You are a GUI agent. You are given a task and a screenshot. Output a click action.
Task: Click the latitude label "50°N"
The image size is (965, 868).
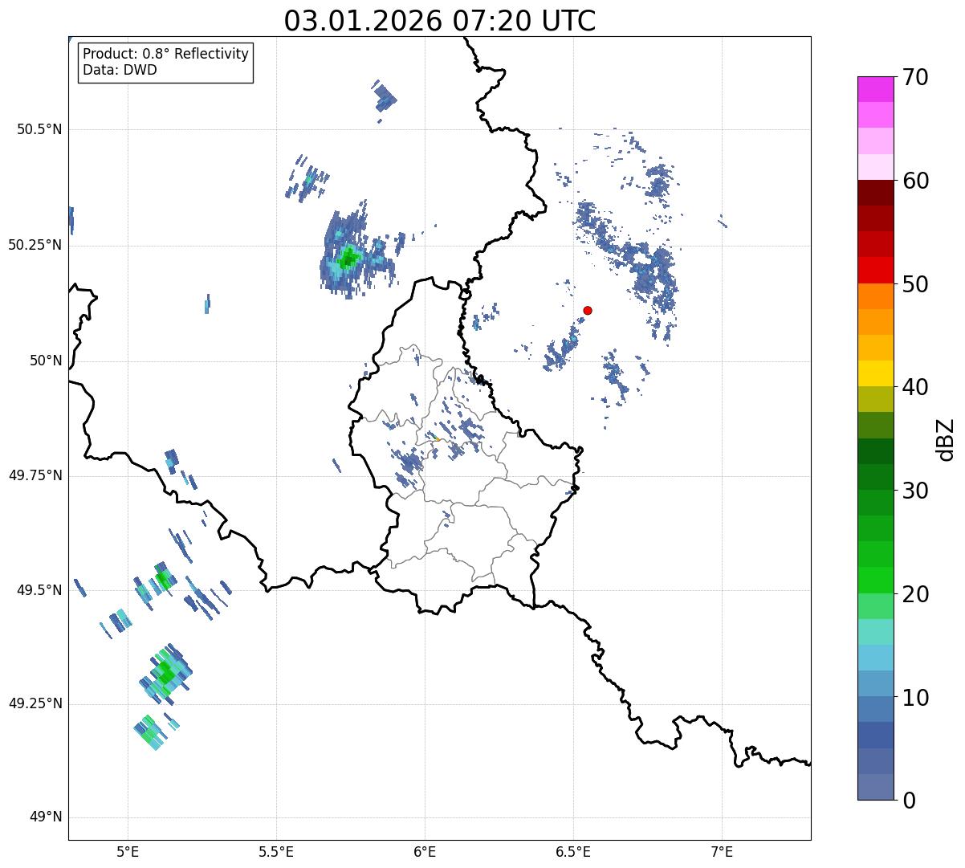click(46, 361)
